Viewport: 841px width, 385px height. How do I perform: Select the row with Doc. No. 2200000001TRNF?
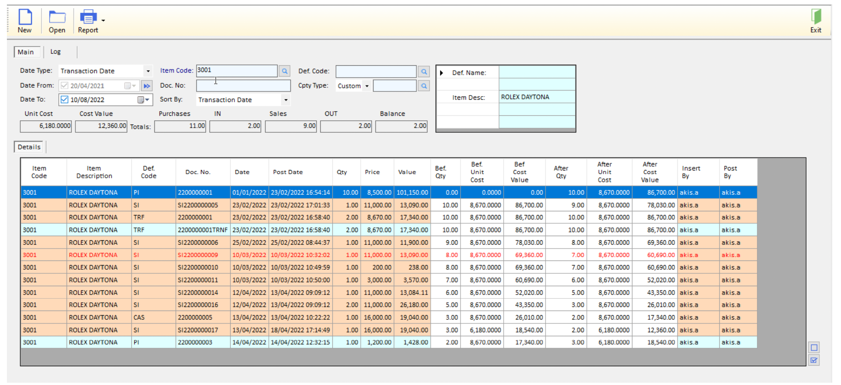click(x=389, y=230)
